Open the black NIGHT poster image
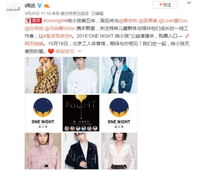This screenshot has width=198, height=172. point(81,113)
